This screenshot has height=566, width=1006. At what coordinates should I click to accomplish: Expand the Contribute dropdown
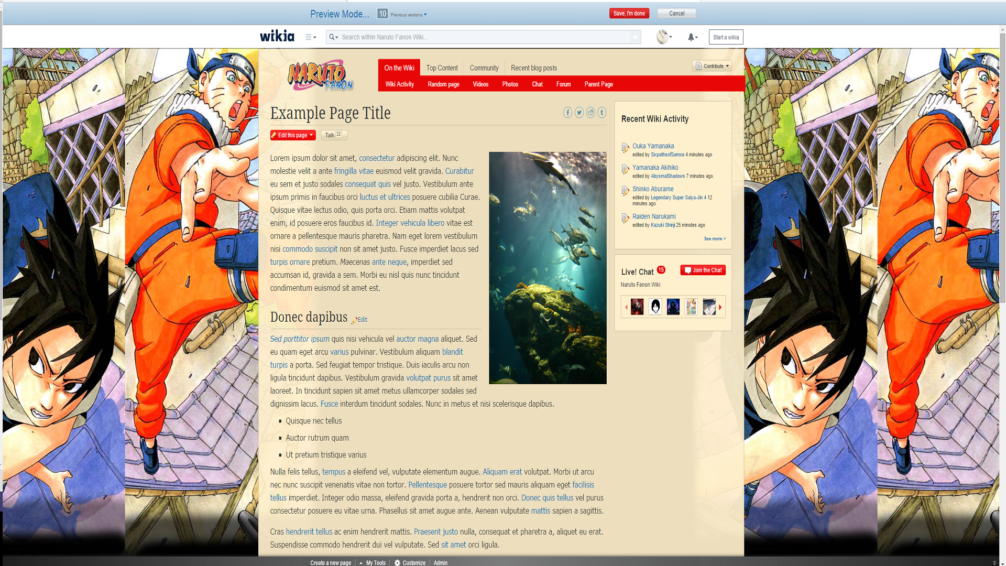712,66
